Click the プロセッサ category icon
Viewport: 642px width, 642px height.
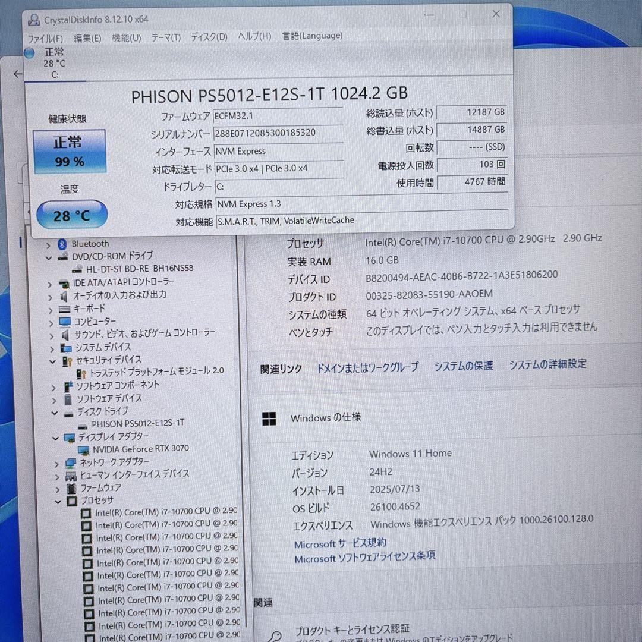(72, 501)
